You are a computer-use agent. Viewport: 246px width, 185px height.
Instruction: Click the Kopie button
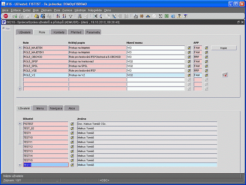(x=224, y=48)
